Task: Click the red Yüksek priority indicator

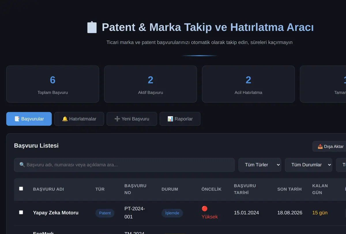Action: pyautogui.click(x=210, y=213)
